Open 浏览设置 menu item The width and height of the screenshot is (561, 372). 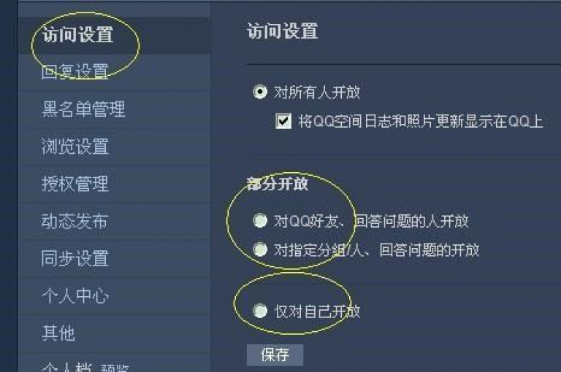coord(115,147)
